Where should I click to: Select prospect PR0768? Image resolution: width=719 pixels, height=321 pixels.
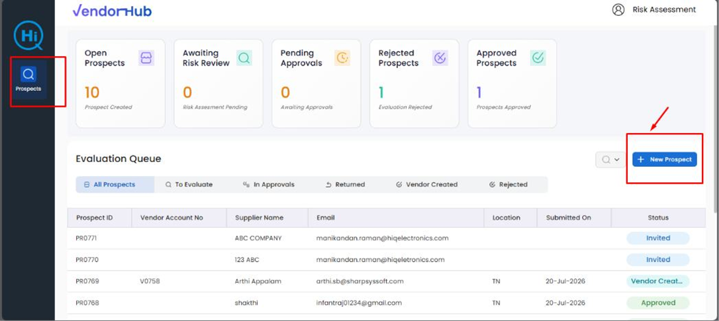click(87, 302)
